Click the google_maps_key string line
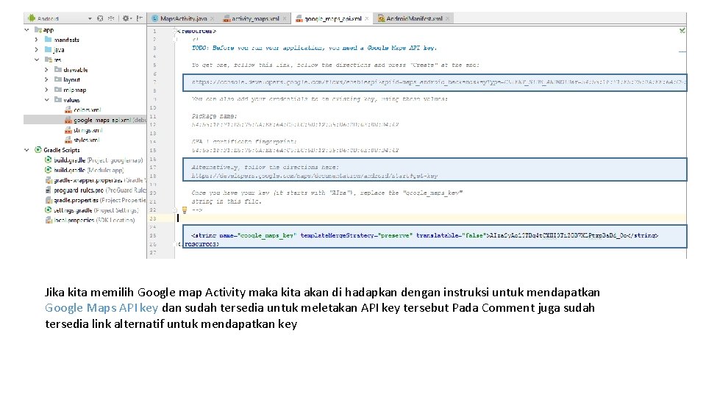 coord(424,235)
